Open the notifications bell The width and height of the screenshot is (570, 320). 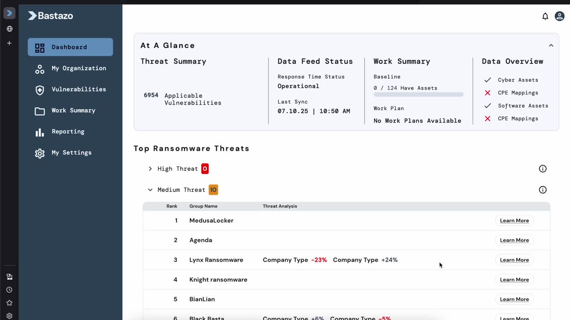pyautogui.click(x=545, y=16)
